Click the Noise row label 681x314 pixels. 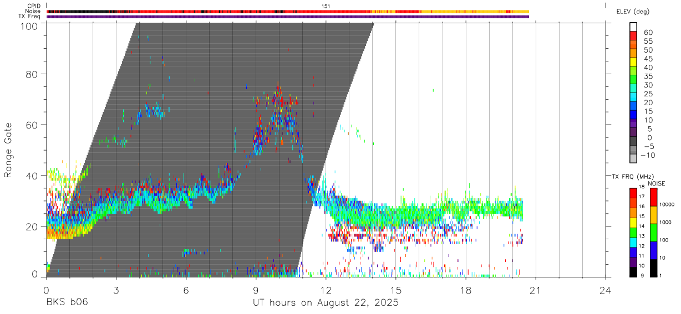[33, 11]
